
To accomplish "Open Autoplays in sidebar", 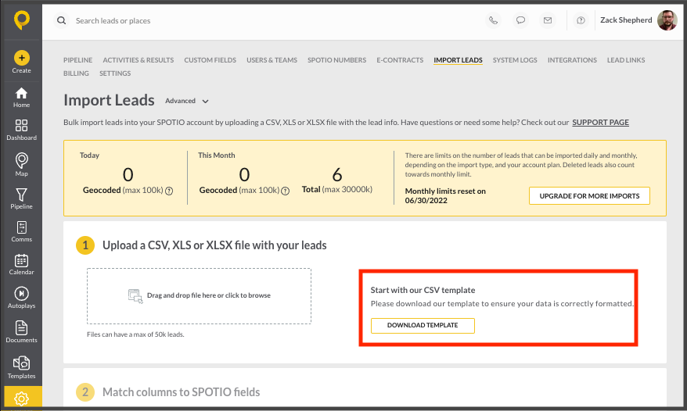I will (x=21, y=298).
